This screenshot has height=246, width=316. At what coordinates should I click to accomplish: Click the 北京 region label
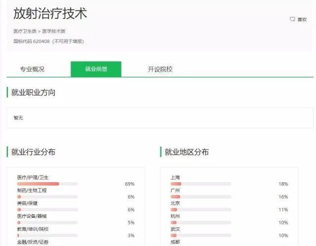pos(175,203)
